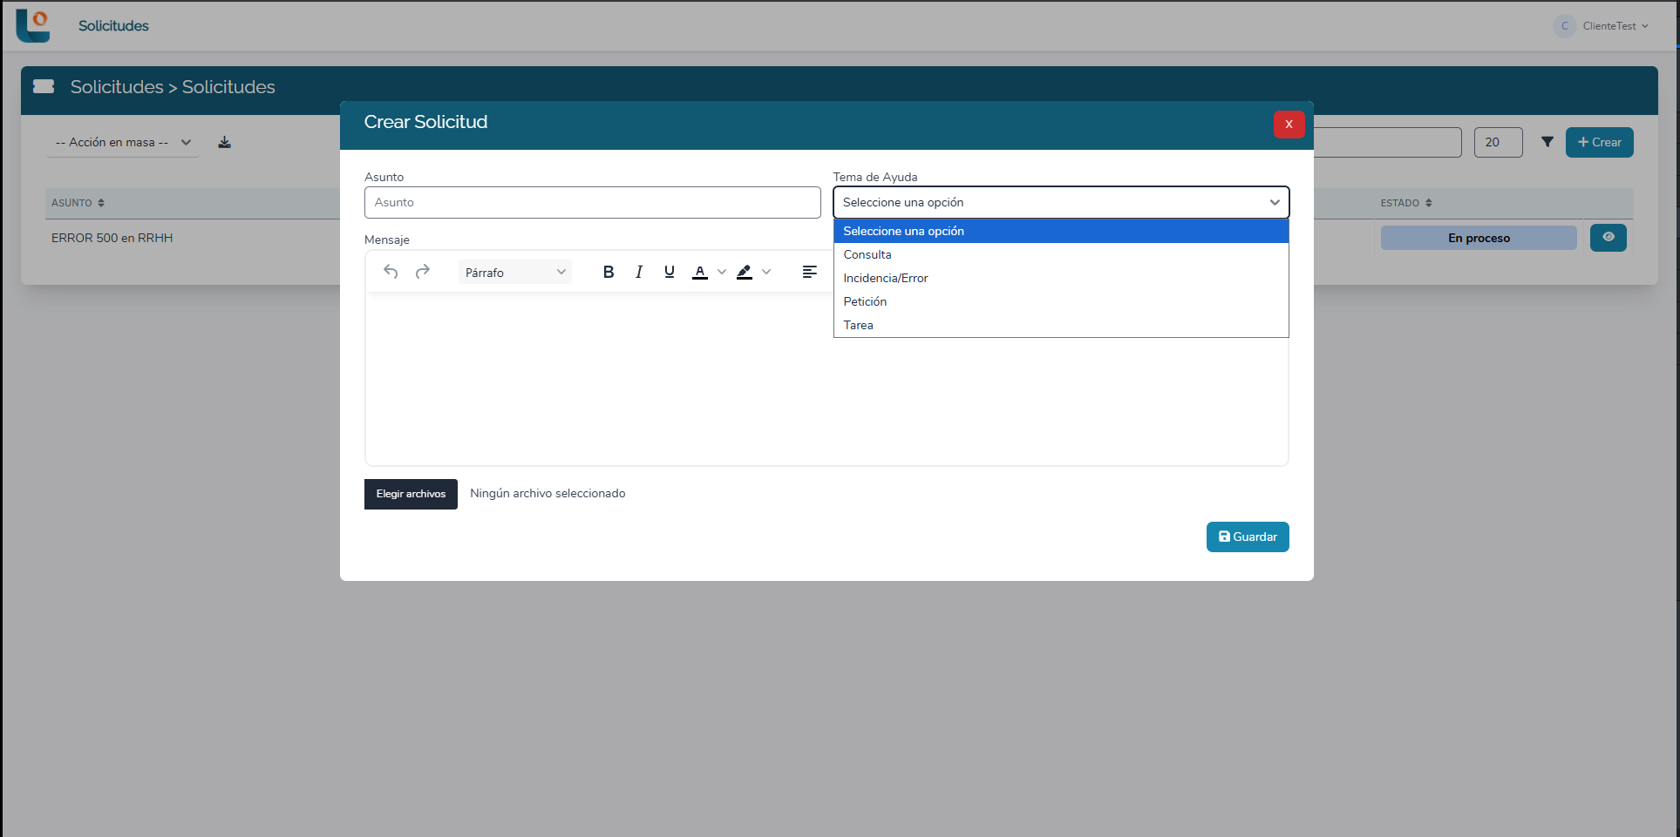Toggle italic formatting in the editor
Image resolution: width=1680 pixels, height=837 pixels.
pos(639,272)
